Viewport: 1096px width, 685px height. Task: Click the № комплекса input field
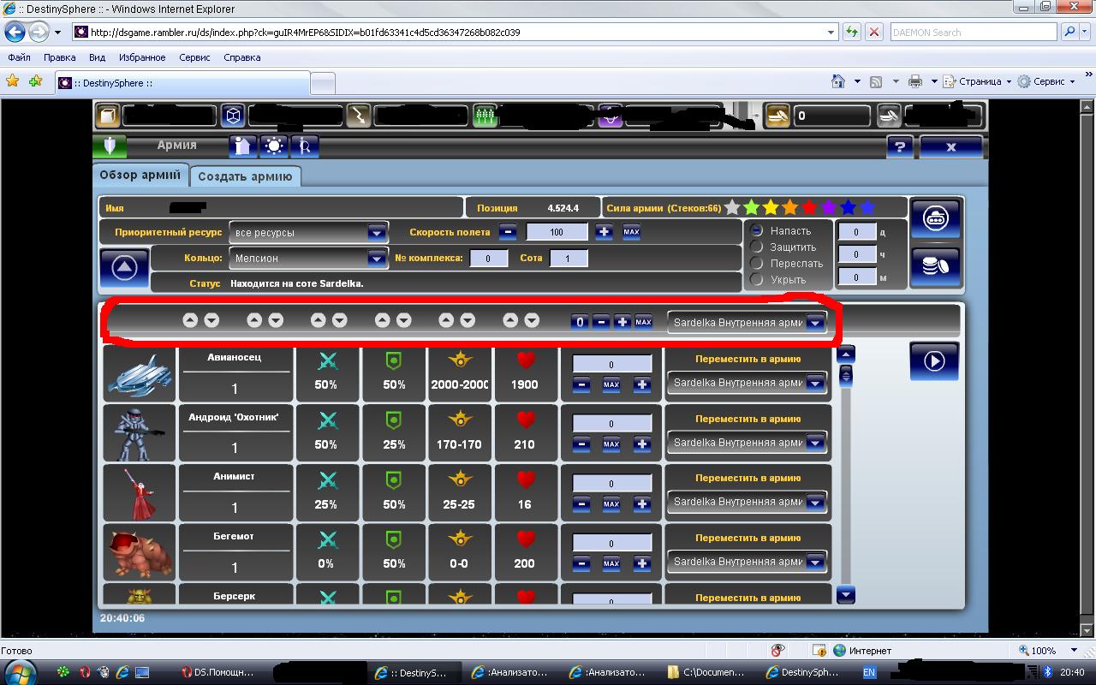coord(488,259)
